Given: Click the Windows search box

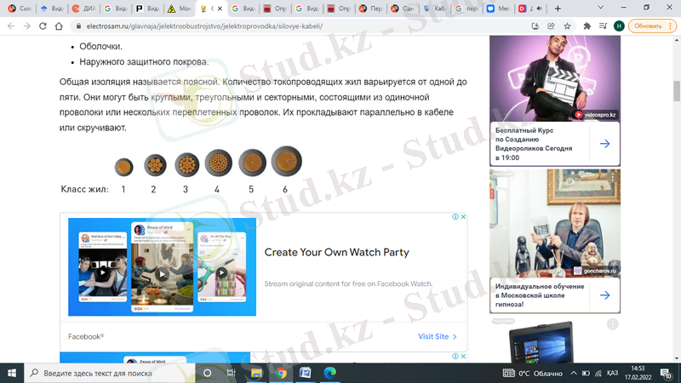Looking at the screenshot, I should click(x=110, y=373).
